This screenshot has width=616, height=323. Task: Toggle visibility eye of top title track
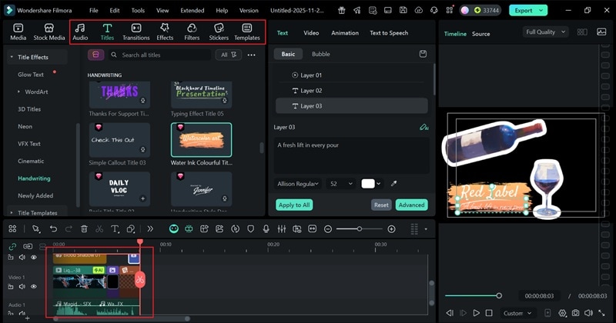coord(34,257)
